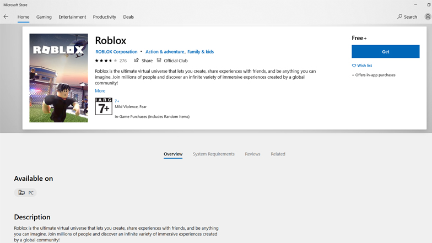Click the Official Club label

176,61
